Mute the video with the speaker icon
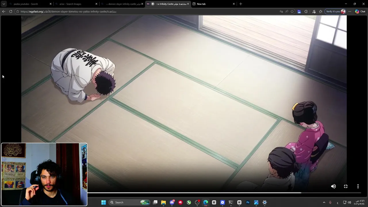The image size is (368, 207). tap(333, 186)
